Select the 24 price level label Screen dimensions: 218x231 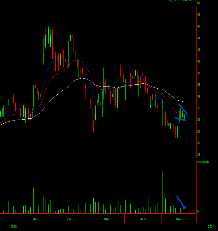[198, 155]
